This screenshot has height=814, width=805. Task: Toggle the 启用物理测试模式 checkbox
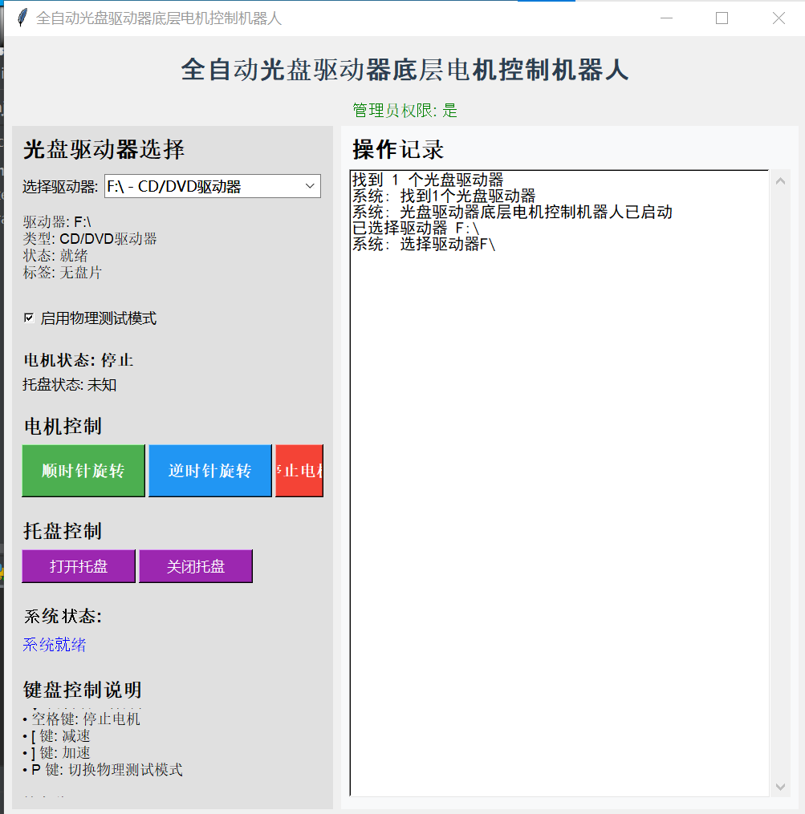(x=29, y=318)
